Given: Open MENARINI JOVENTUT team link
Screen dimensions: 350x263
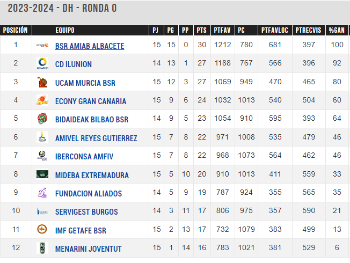Looking at the screenshot, I should (89, 249).
